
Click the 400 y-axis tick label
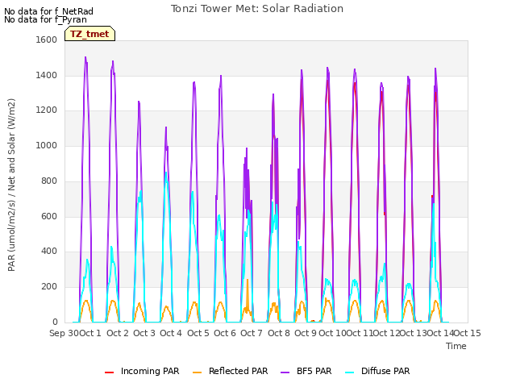pos(49,252)
